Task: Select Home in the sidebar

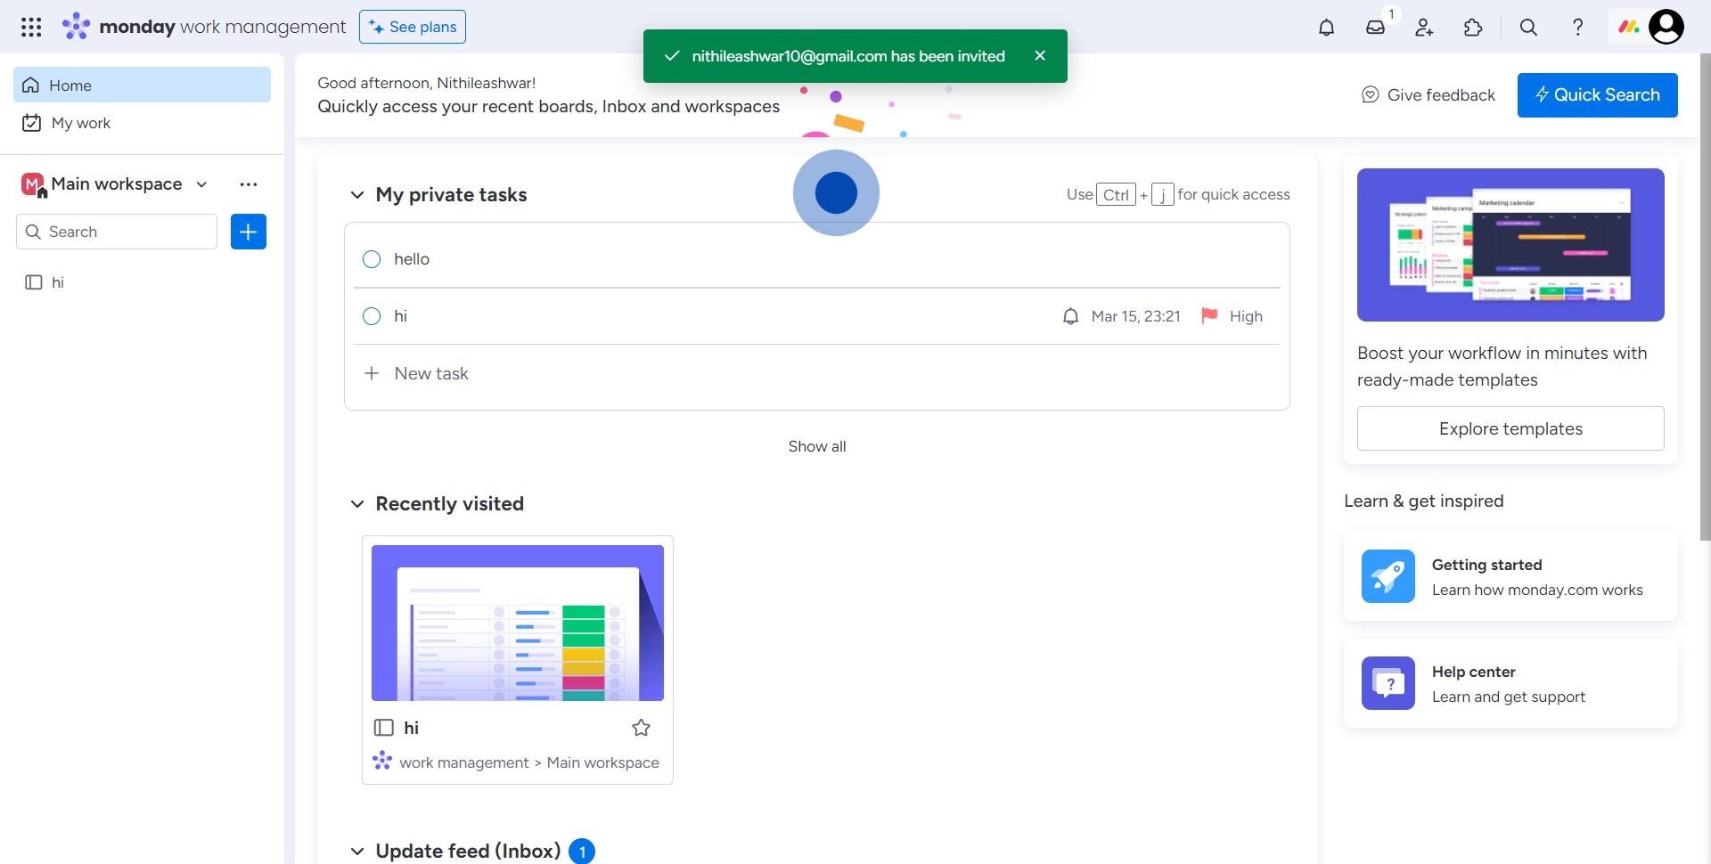Action: click(70, 86)
